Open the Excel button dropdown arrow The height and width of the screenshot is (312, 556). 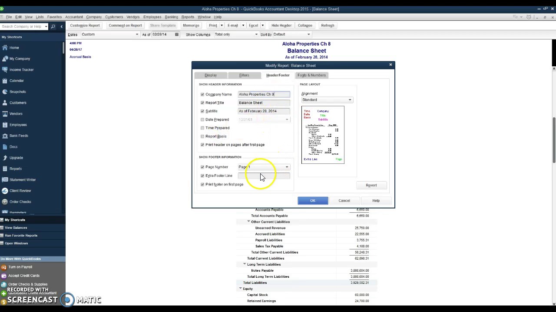262,26
